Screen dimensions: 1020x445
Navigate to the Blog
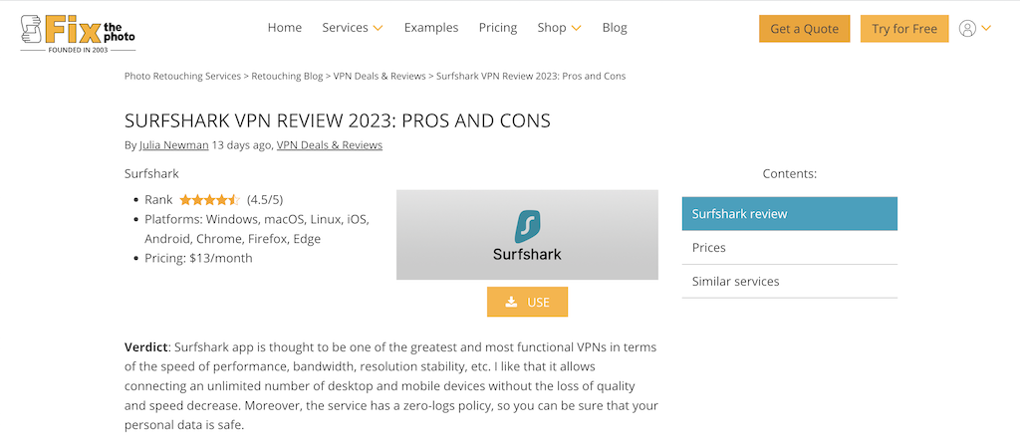point(615,27)
